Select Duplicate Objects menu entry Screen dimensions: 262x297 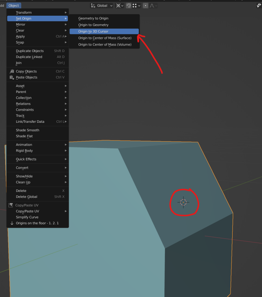[x=38, y=51]
